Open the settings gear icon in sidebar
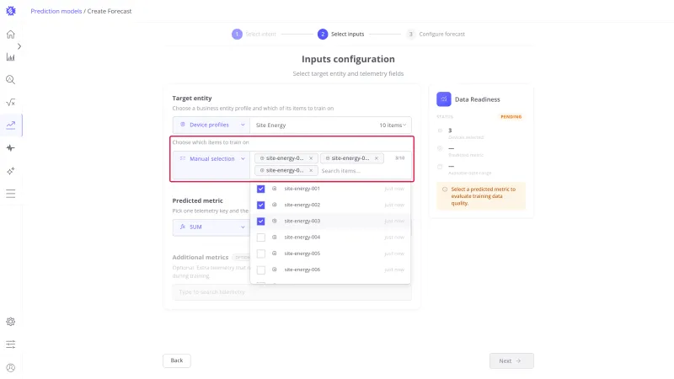Screen dimensions: 674x379 pyautogui.click(x=11, y=322)
